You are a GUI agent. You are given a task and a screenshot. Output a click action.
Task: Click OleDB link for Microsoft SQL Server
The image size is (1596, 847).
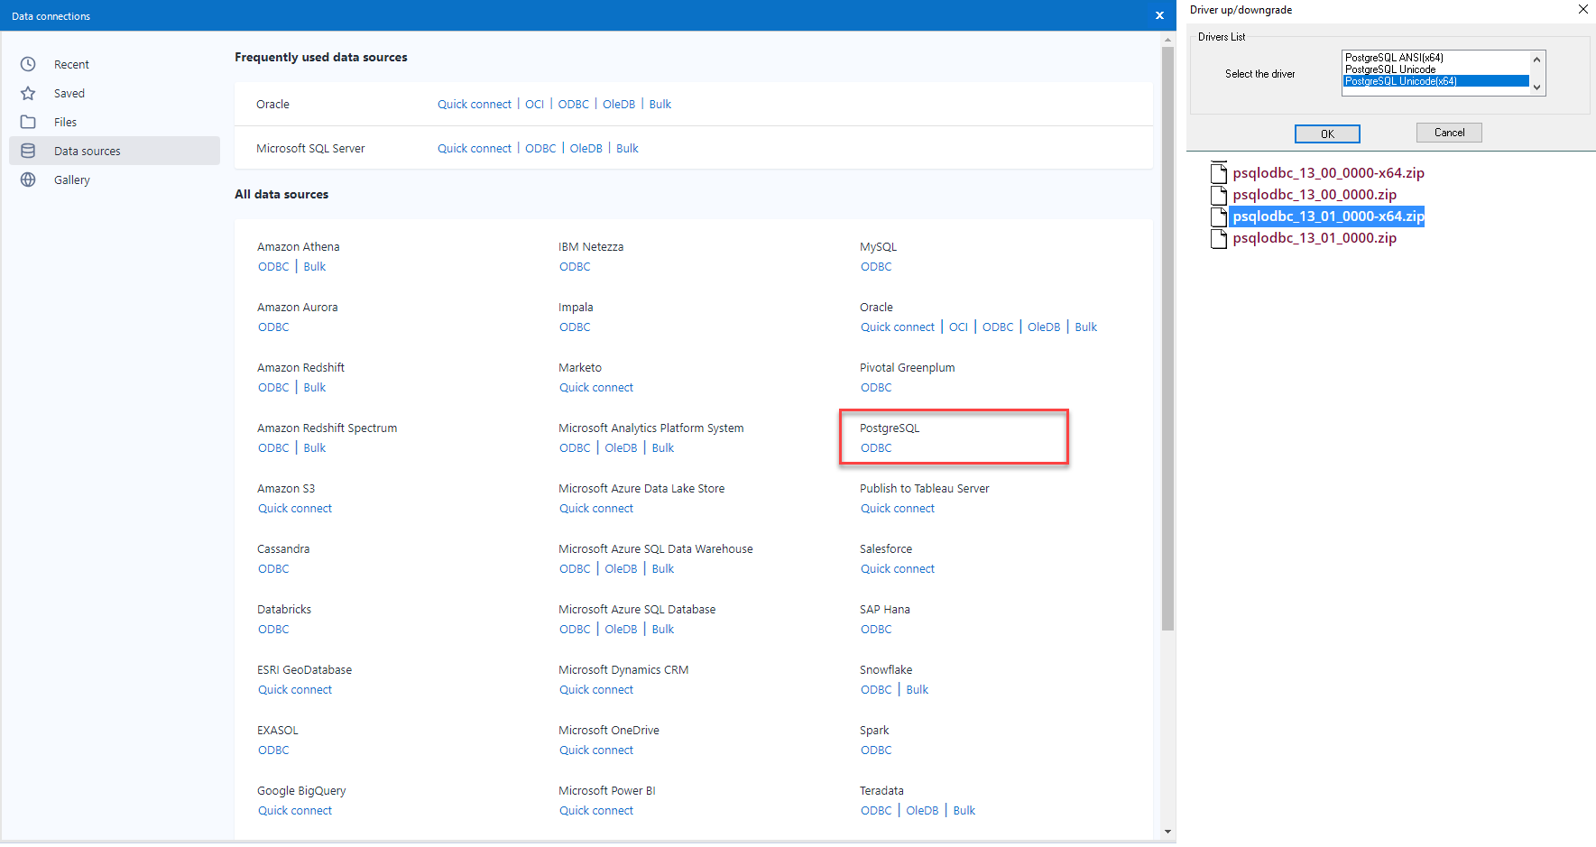tap(586, 149)
